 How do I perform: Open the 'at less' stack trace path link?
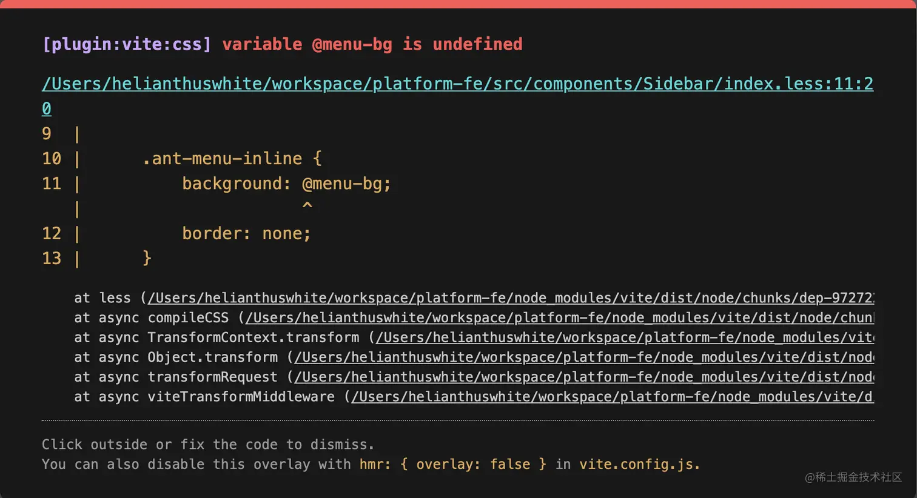coord(511,298)
